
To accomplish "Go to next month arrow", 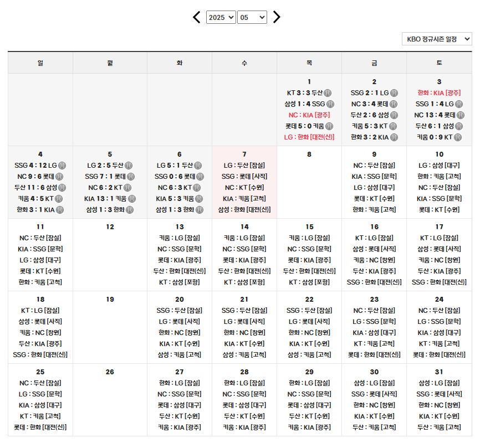I will [x=277, y=17].
